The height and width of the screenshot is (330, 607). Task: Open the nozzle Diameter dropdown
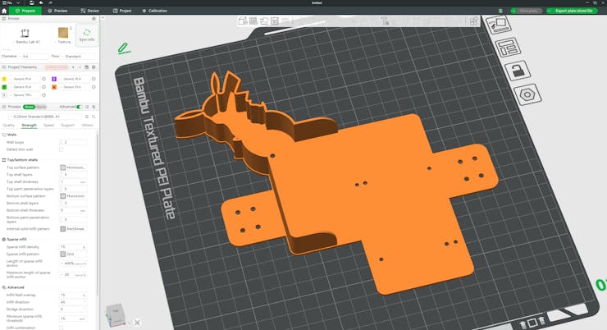tap(34, 57)
